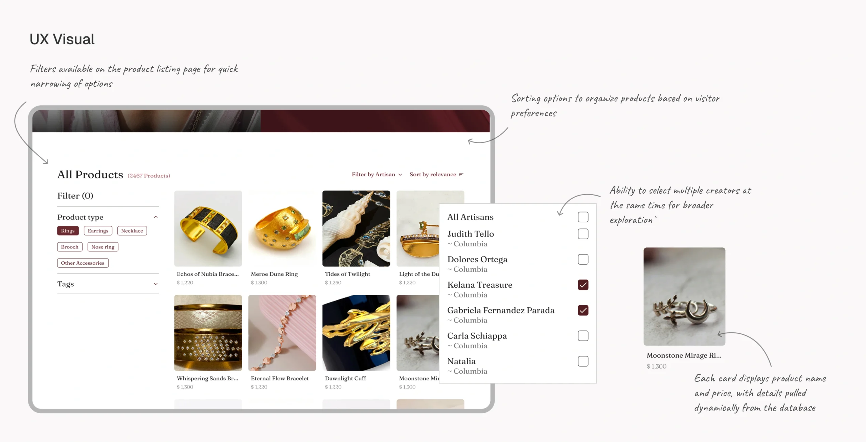Tick the Judith Tello checkbox

click(583, 234)
